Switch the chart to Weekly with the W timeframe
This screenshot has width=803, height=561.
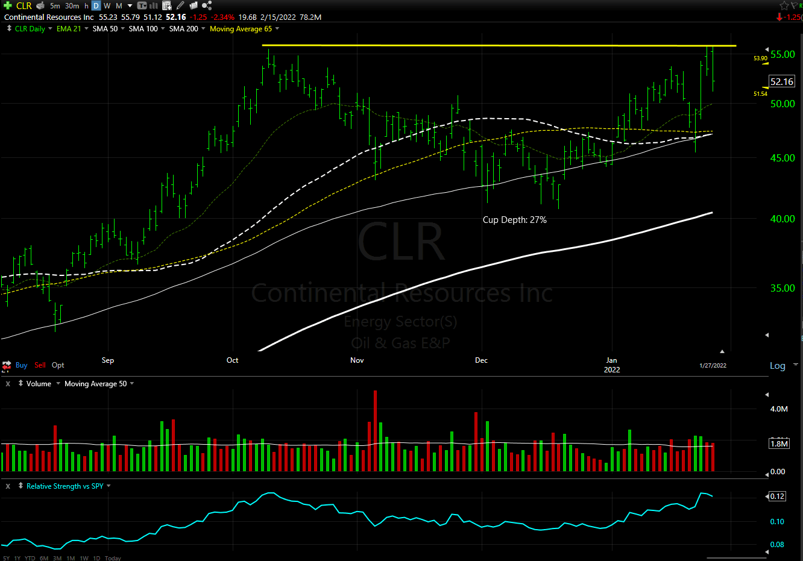click(x=107, y=6)
